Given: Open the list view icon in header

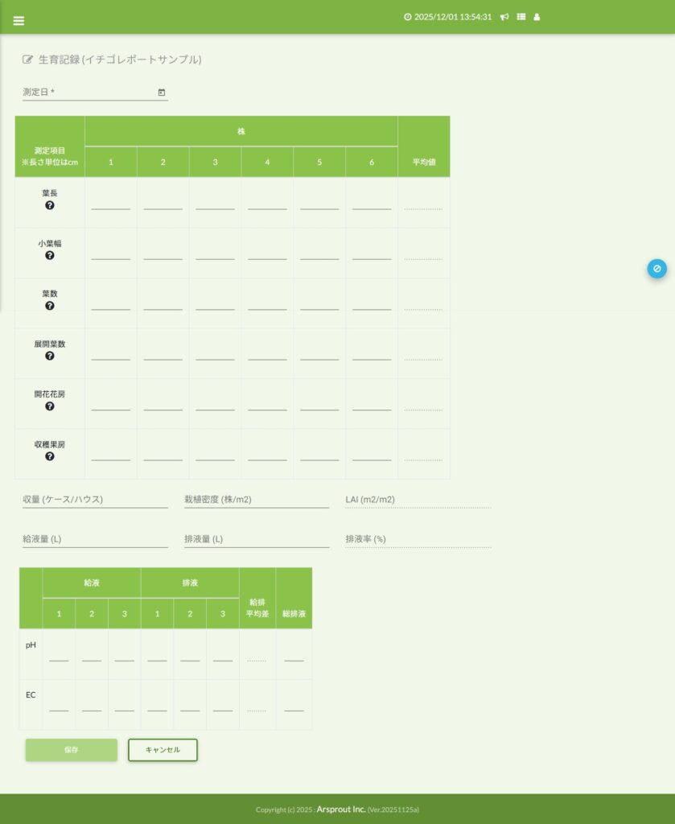Looking at the screenshot, I should [x=521, y=17].
